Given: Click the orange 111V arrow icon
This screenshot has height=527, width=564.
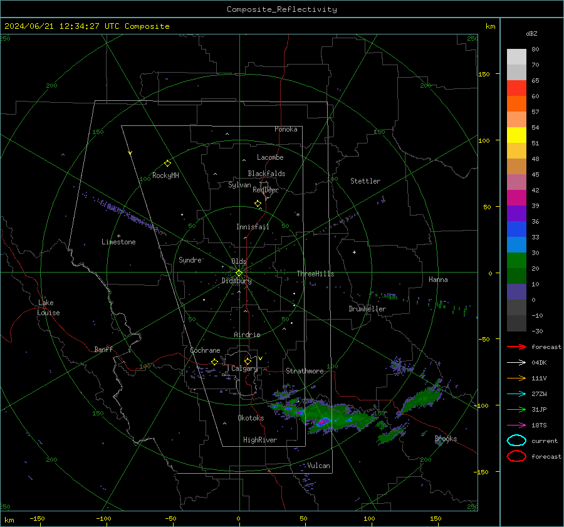Looking at the screenshot, I should [516, 378].
